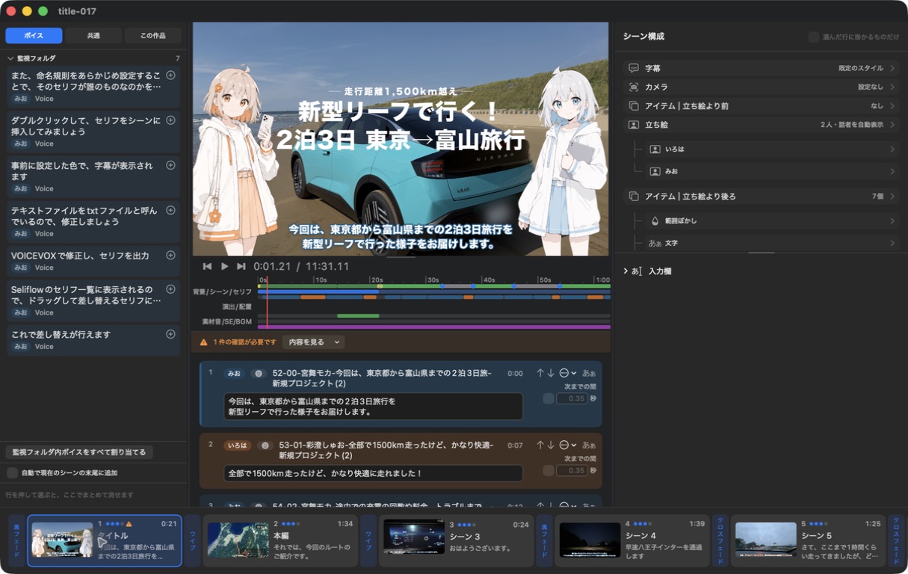
Task: Click the いろは speaker tag on line 2
Action: pyautogui.click(x=238, y=445)
